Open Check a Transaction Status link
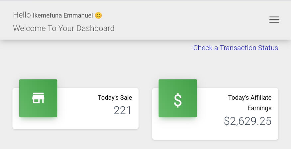The width and height of the screenshot is (291, 149). pyautogui.click(x=236, y=48)
